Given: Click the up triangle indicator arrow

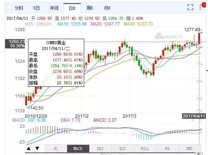Looking at the screenshot, I should click(28, 149).
